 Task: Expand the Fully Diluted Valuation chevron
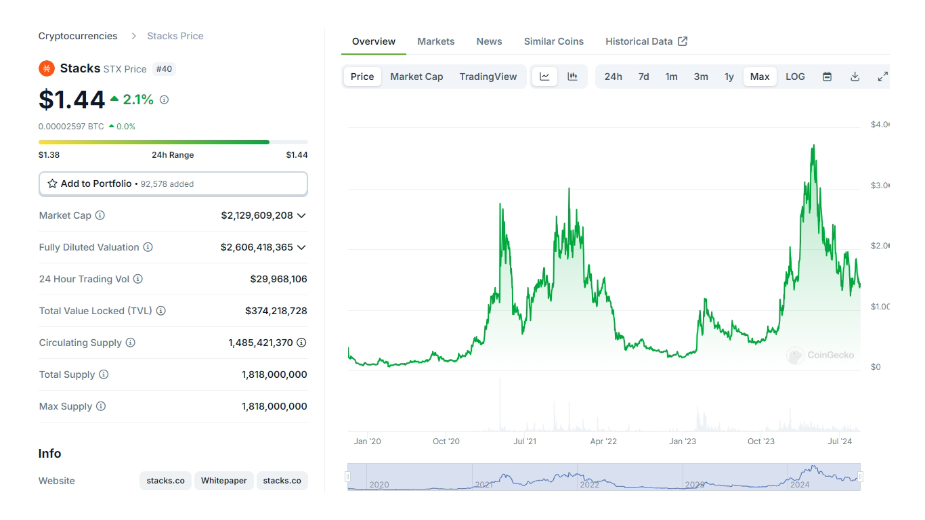[301, 247]
